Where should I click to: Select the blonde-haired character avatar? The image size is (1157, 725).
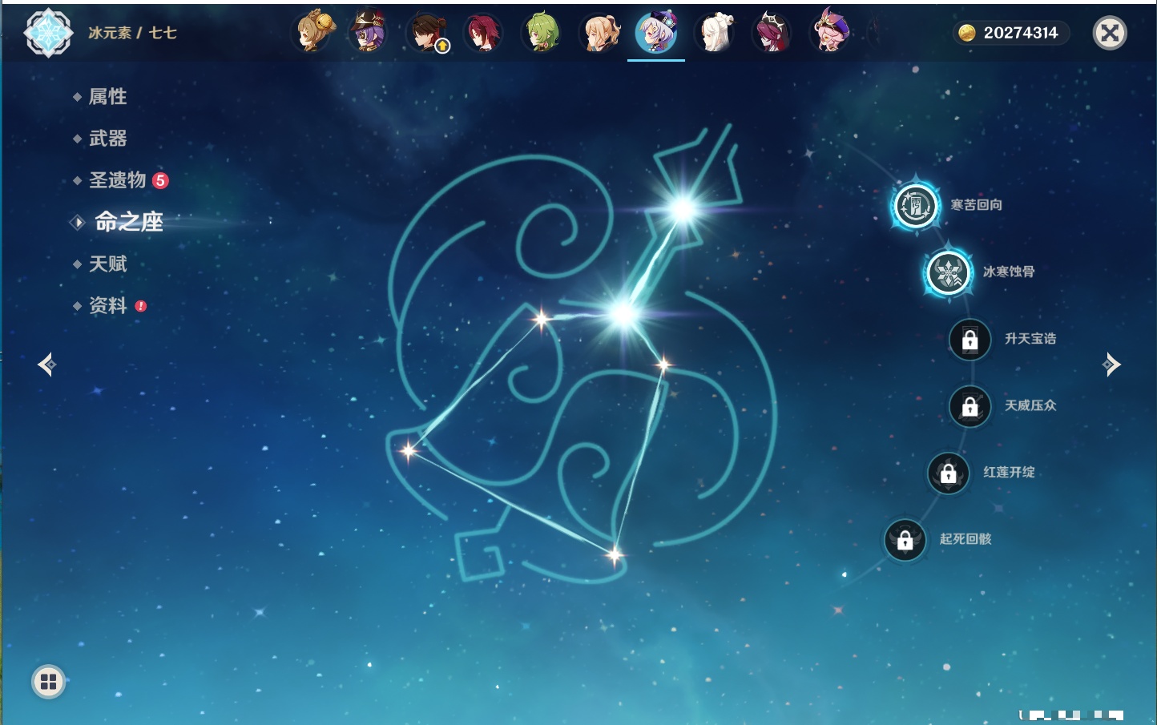tap(599, 33)
